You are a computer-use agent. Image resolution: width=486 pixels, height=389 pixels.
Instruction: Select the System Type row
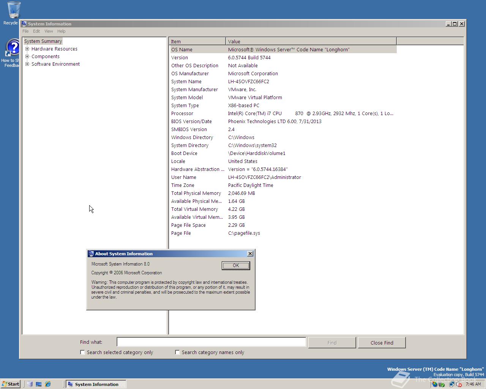click(283, 105)
